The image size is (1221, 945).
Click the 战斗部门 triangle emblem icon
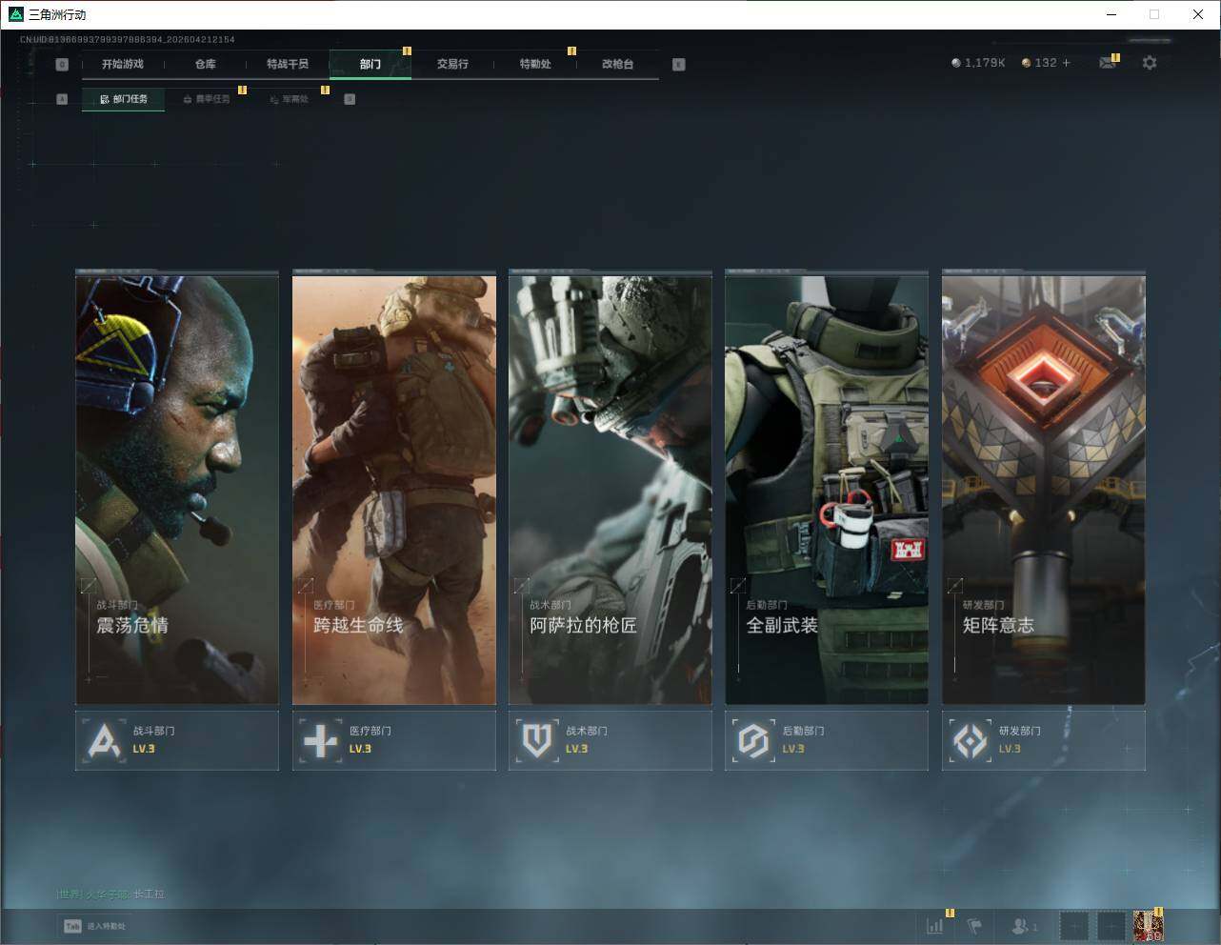(104, 740)
